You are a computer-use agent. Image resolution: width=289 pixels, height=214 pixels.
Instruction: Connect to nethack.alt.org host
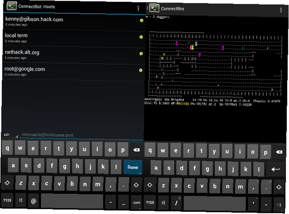pyautogui.click(x=74, y=55)
